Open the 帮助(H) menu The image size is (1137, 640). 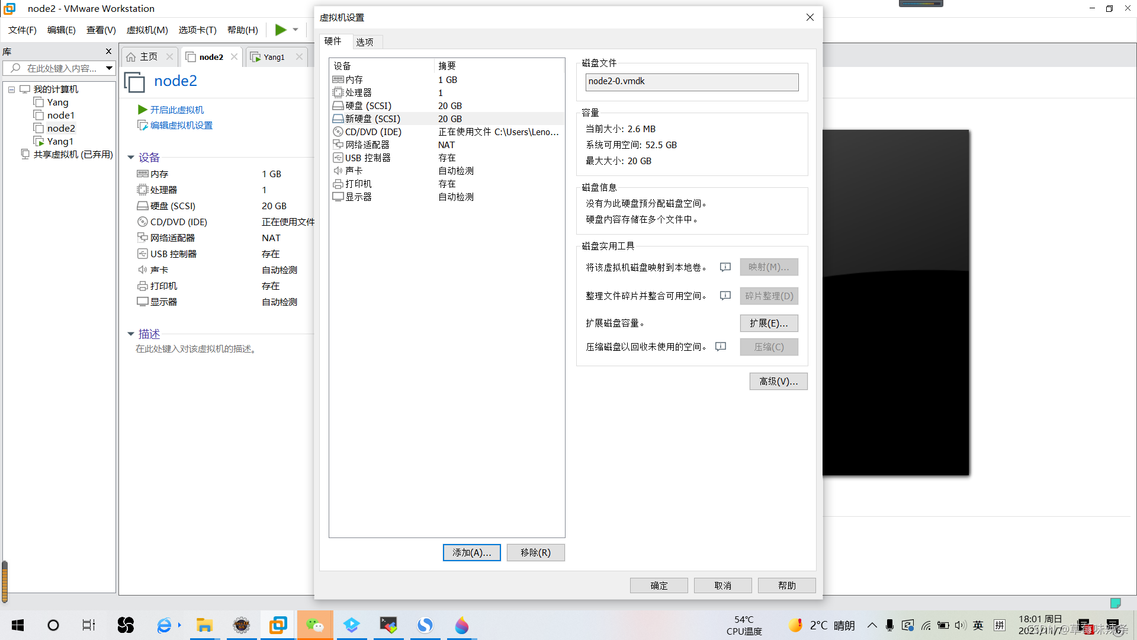[243, 30]
